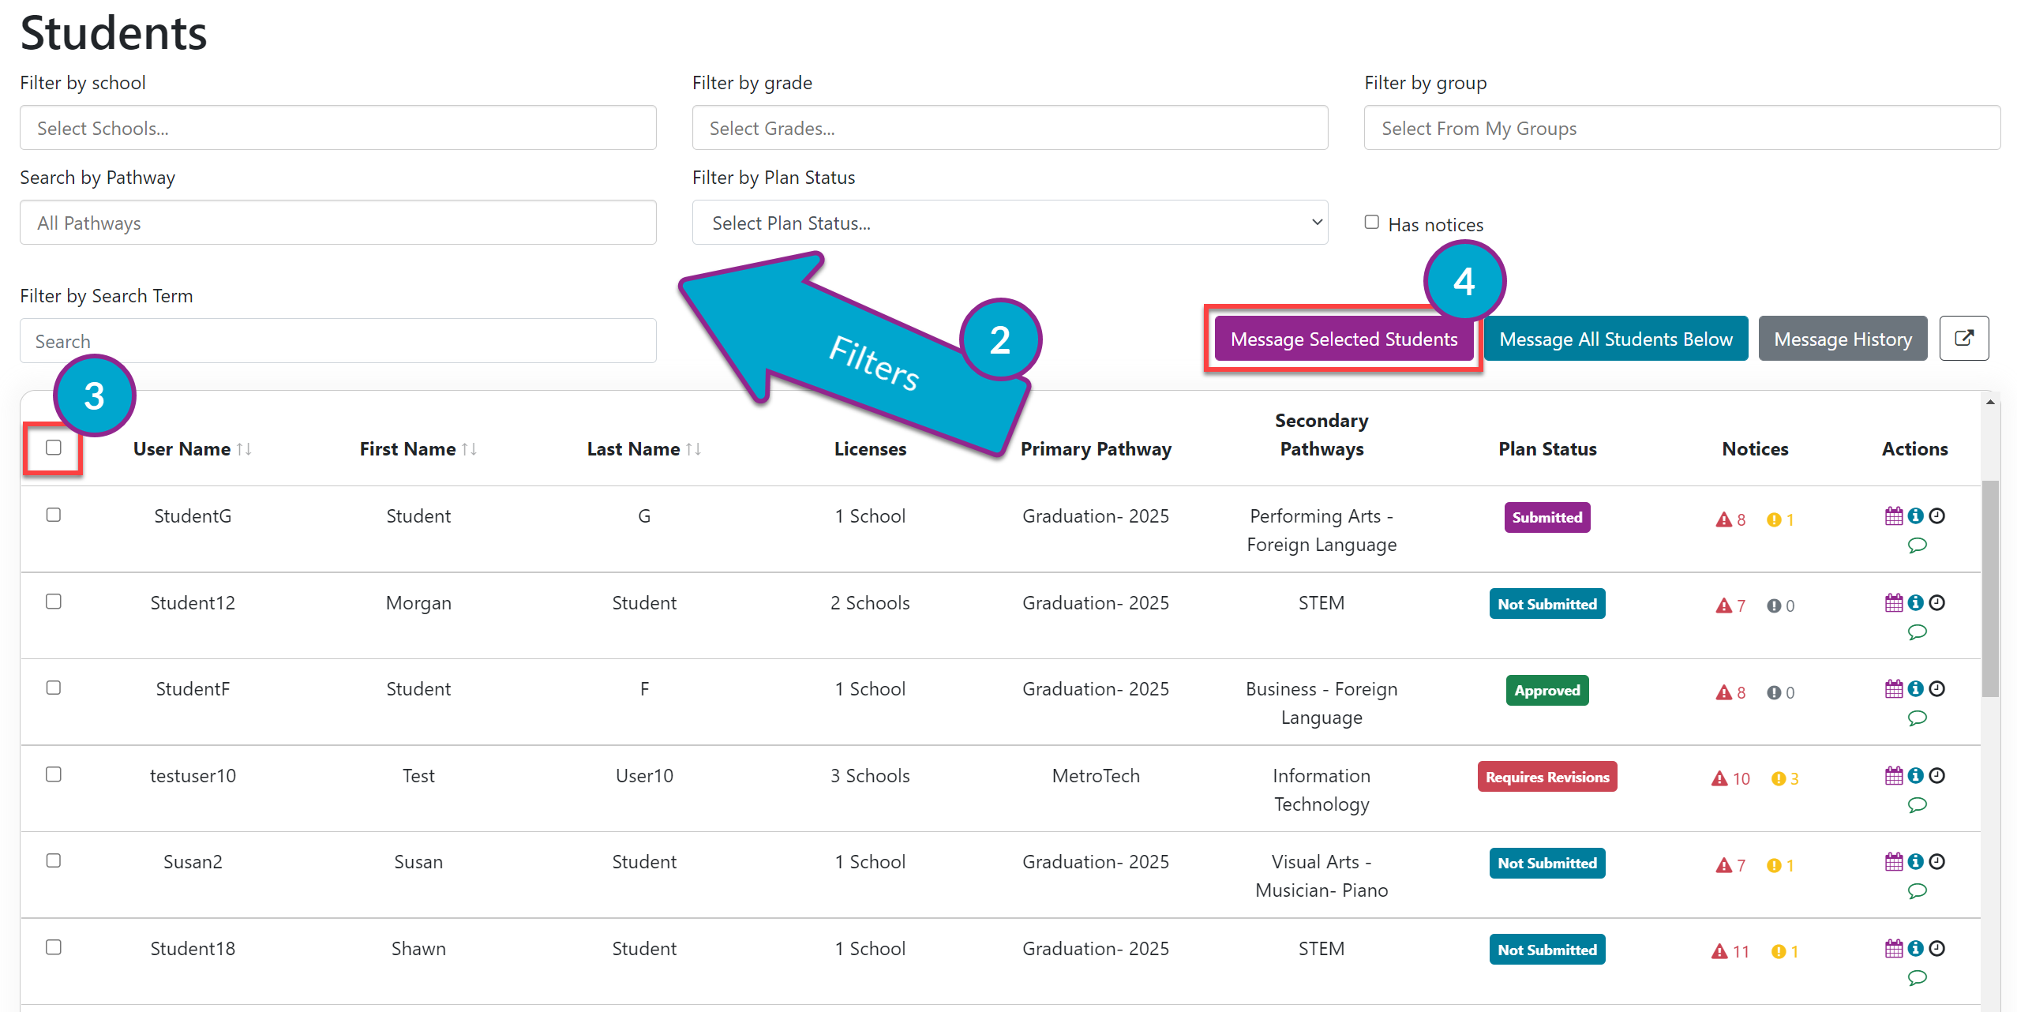Screen dimensions: 2017x1012
Task: Open the Select Schools filter dropdown
Action: (x=338, y=128)
